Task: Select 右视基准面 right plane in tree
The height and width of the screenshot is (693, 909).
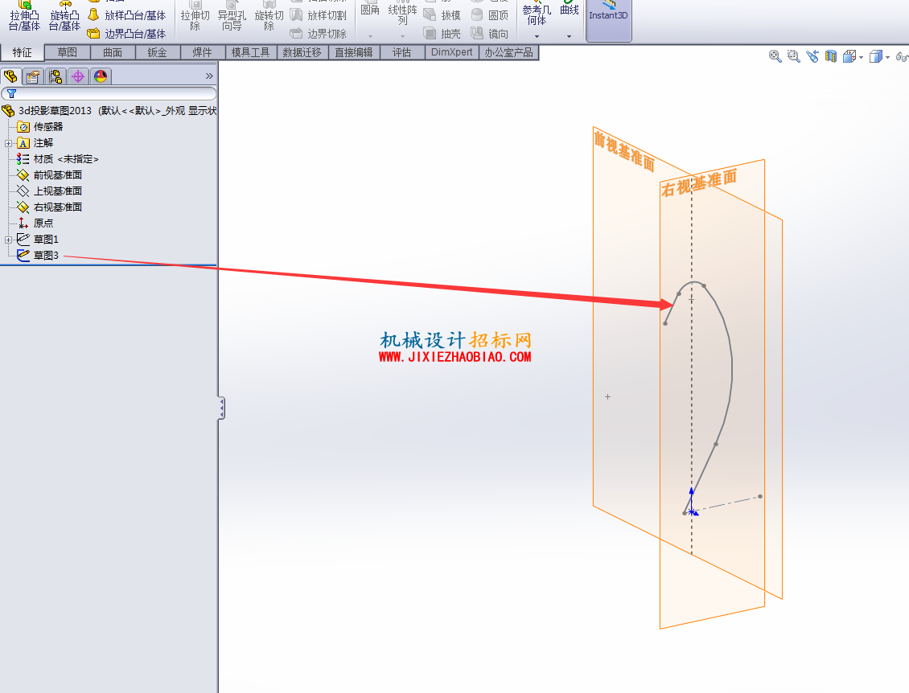Action: (x=50, y=207)
